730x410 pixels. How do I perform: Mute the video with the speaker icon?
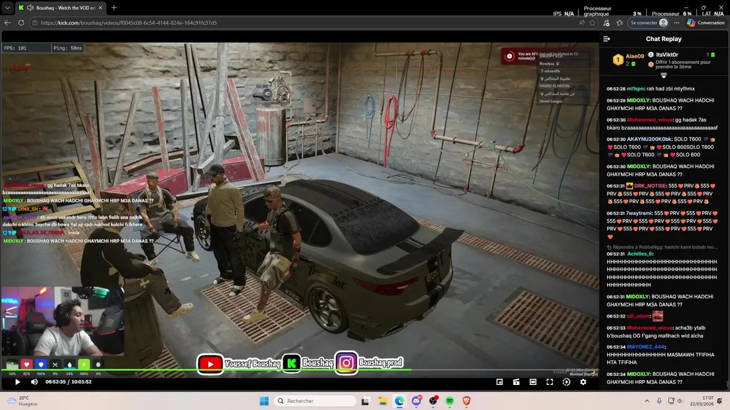[x=34, y=382]
